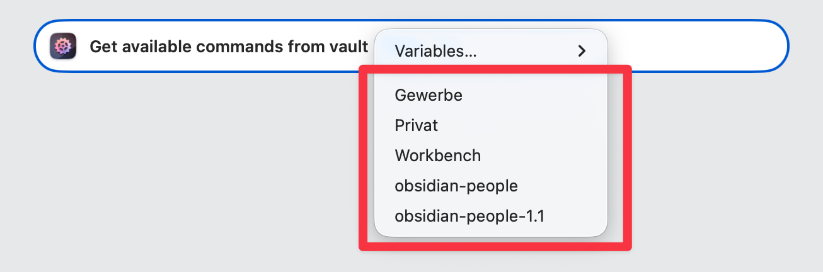823x272 pixels.
Task: Select the obsidian-people vault
Action: pos(456,186)
